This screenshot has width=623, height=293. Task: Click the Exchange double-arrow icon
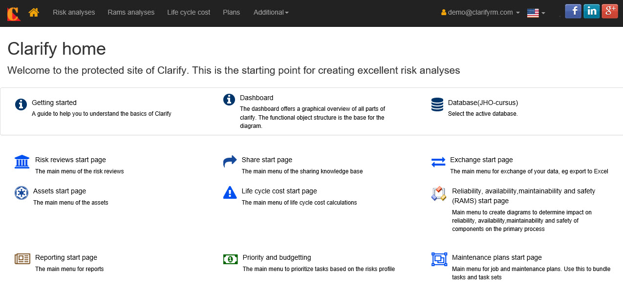(x=438, y=162)
